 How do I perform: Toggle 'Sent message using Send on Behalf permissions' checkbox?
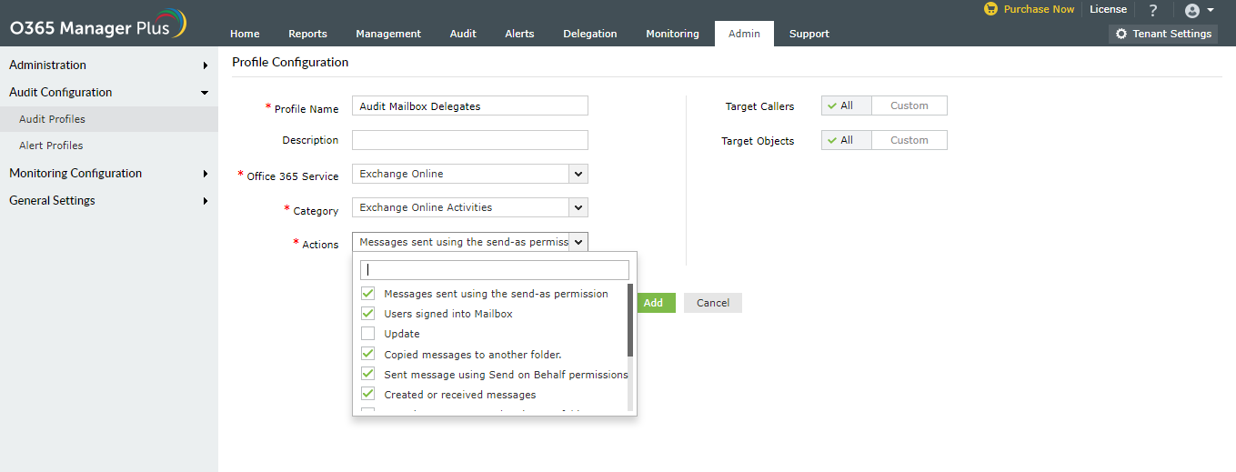pyautogui.click(x=368, y=375)
